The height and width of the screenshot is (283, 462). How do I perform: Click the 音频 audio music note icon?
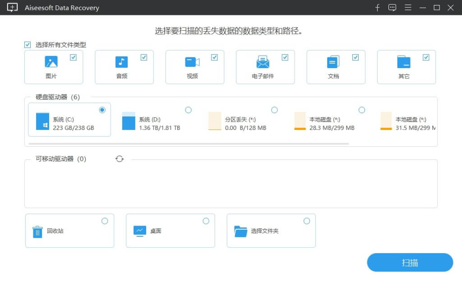[121, 62]
